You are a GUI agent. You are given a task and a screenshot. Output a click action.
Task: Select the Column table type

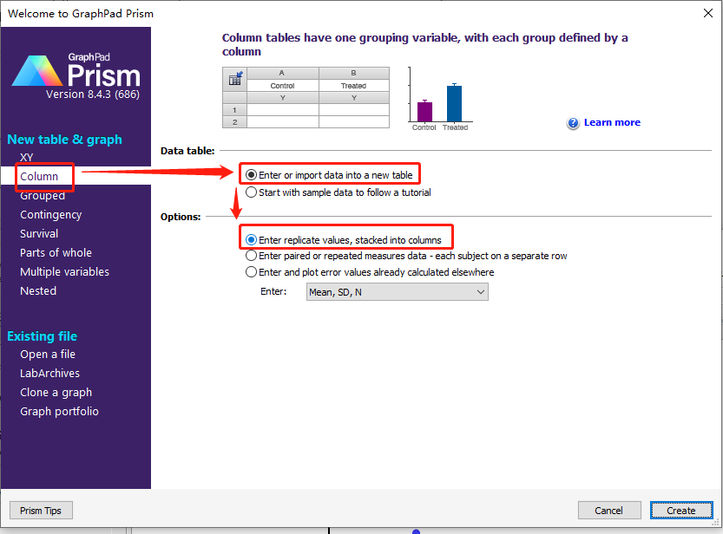point(39,176)
